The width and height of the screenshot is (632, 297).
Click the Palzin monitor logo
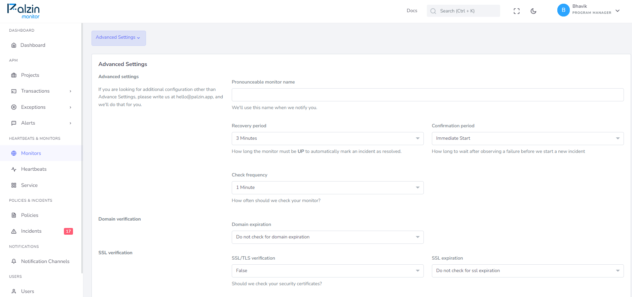tap(24, 11)
